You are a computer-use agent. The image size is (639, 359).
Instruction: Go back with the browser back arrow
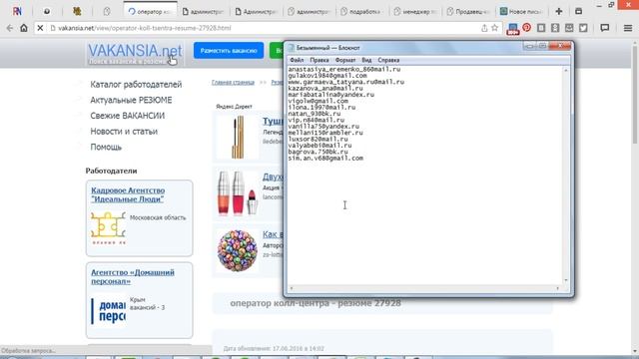tap(9, 28)
